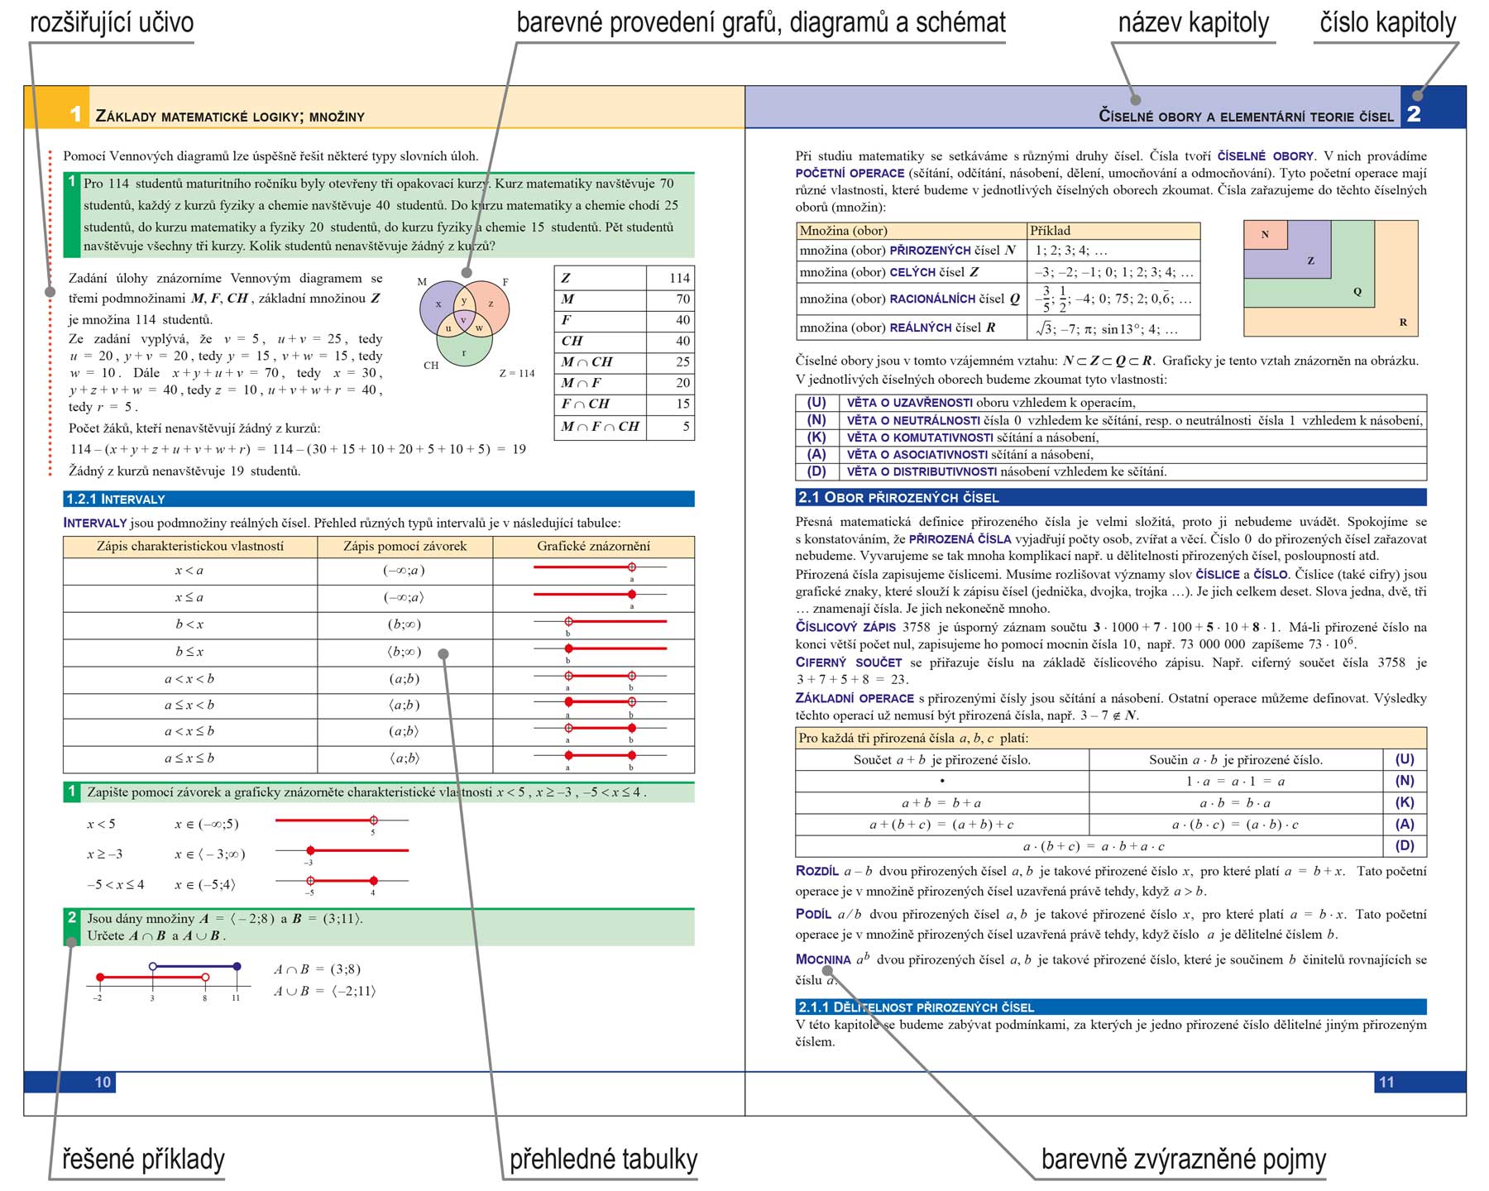Select the 'rozšiřující učivo' annotation label
Screen dimensions: 1489x1191
point(112,22)
